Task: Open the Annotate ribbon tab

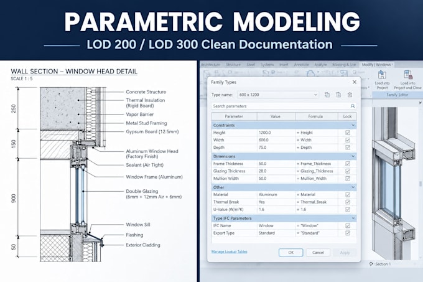Action: pos(301,65)
